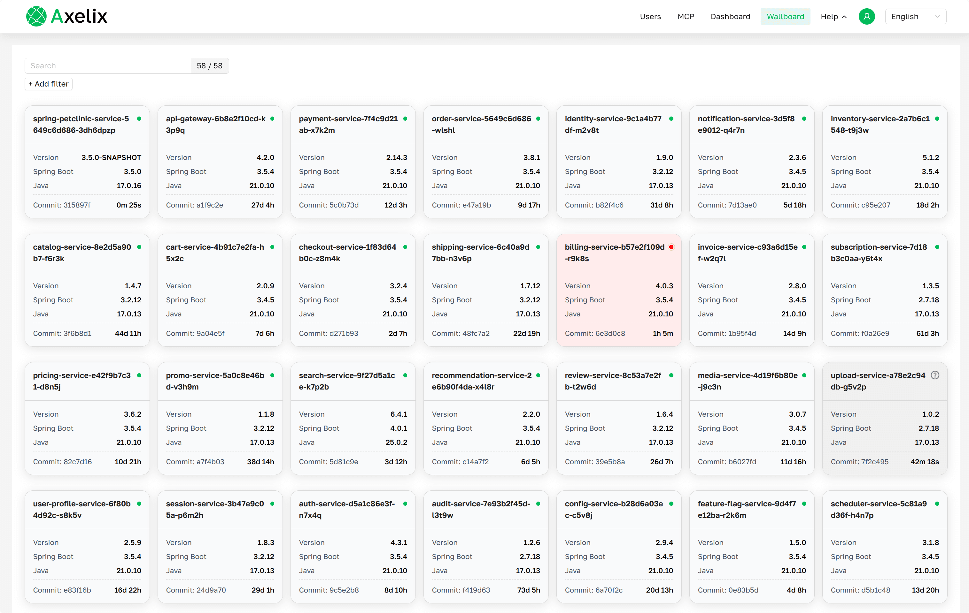
Task: Select the Wallboard tab
Action: click(x=785, y=17)
